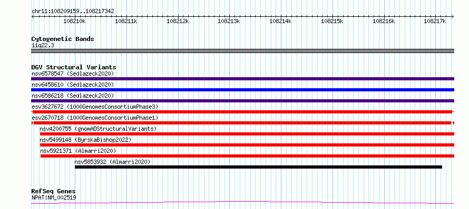Select the nsv6586218 purple variant bar

pos(242,101)
